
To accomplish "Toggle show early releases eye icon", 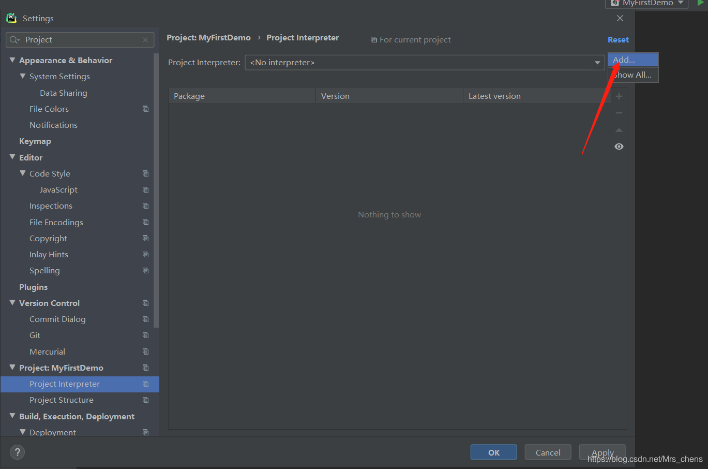I will coord(619,146).
